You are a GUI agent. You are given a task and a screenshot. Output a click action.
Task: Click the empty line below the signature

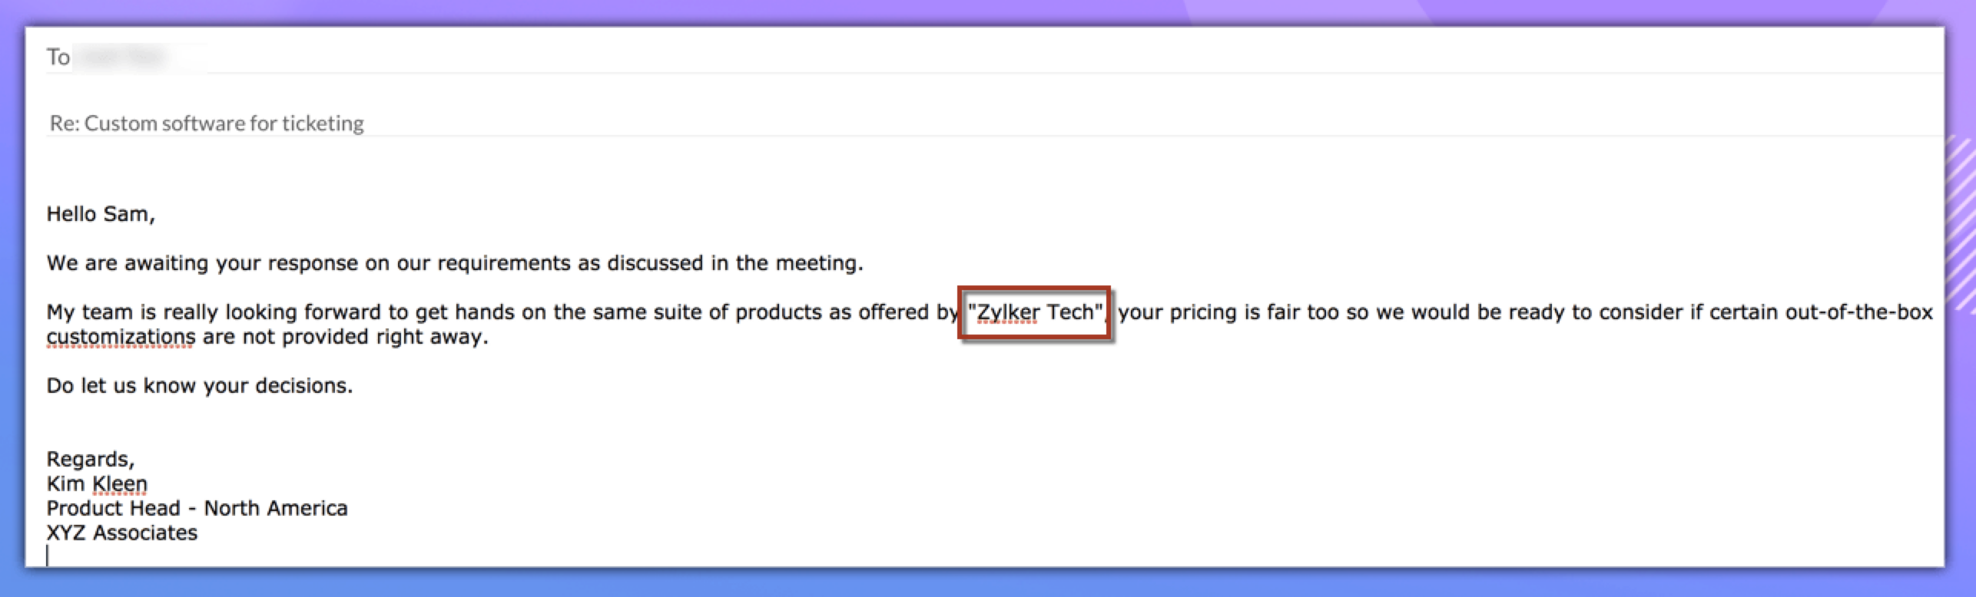coord(230,556)
